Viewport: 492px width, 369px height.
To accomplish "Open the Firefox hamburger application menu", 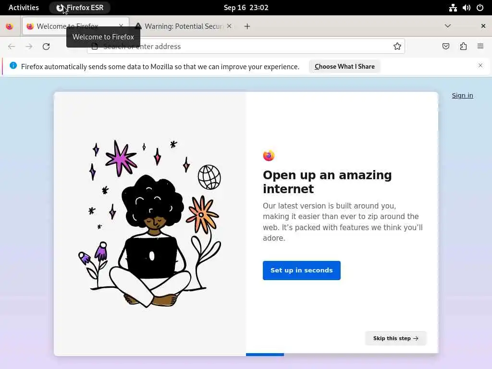I will (480, 47).
